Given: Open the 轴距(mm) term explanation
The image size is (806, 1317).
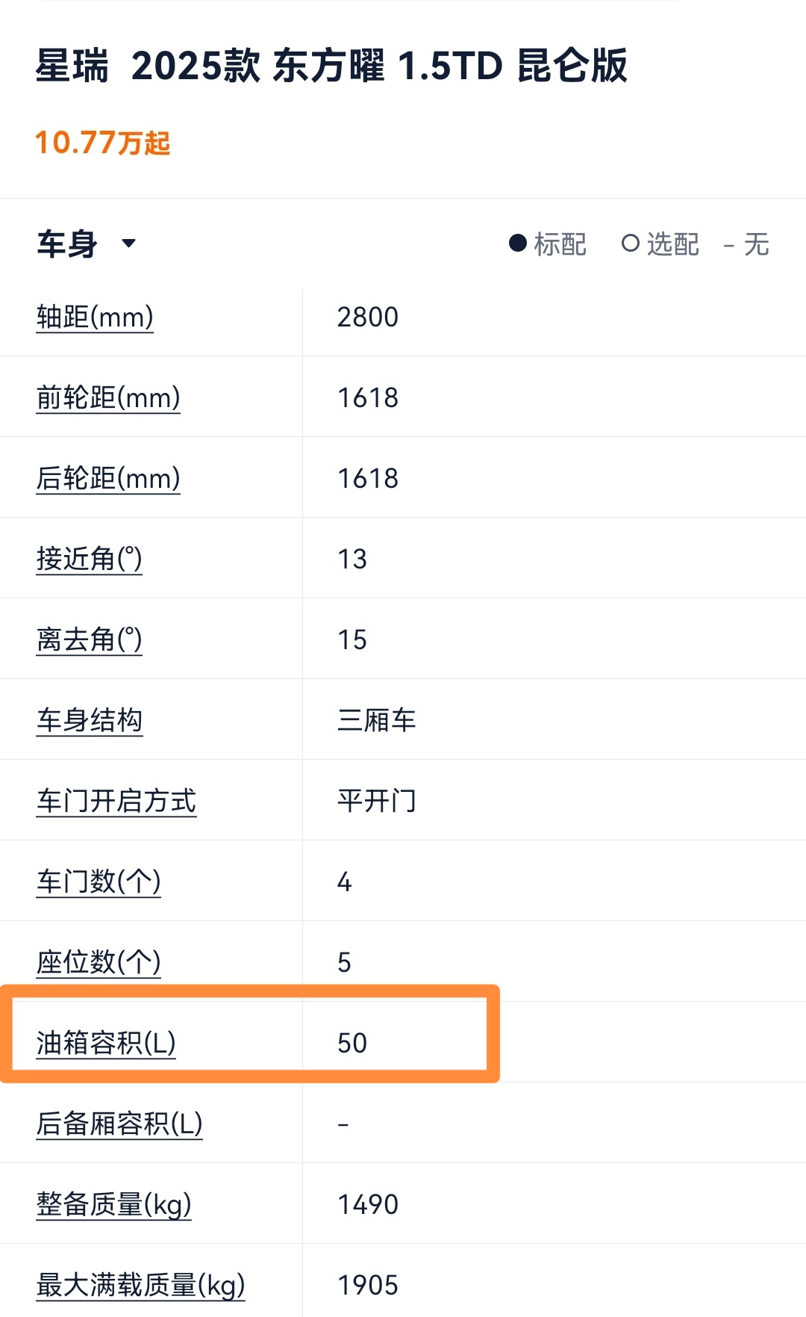Looking at the screenshot, I should pos(95,317).
